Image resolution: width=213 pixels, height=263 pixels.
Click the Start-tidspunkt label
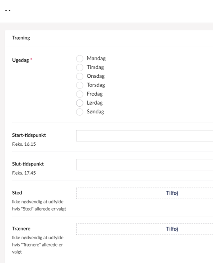[29, 135]
